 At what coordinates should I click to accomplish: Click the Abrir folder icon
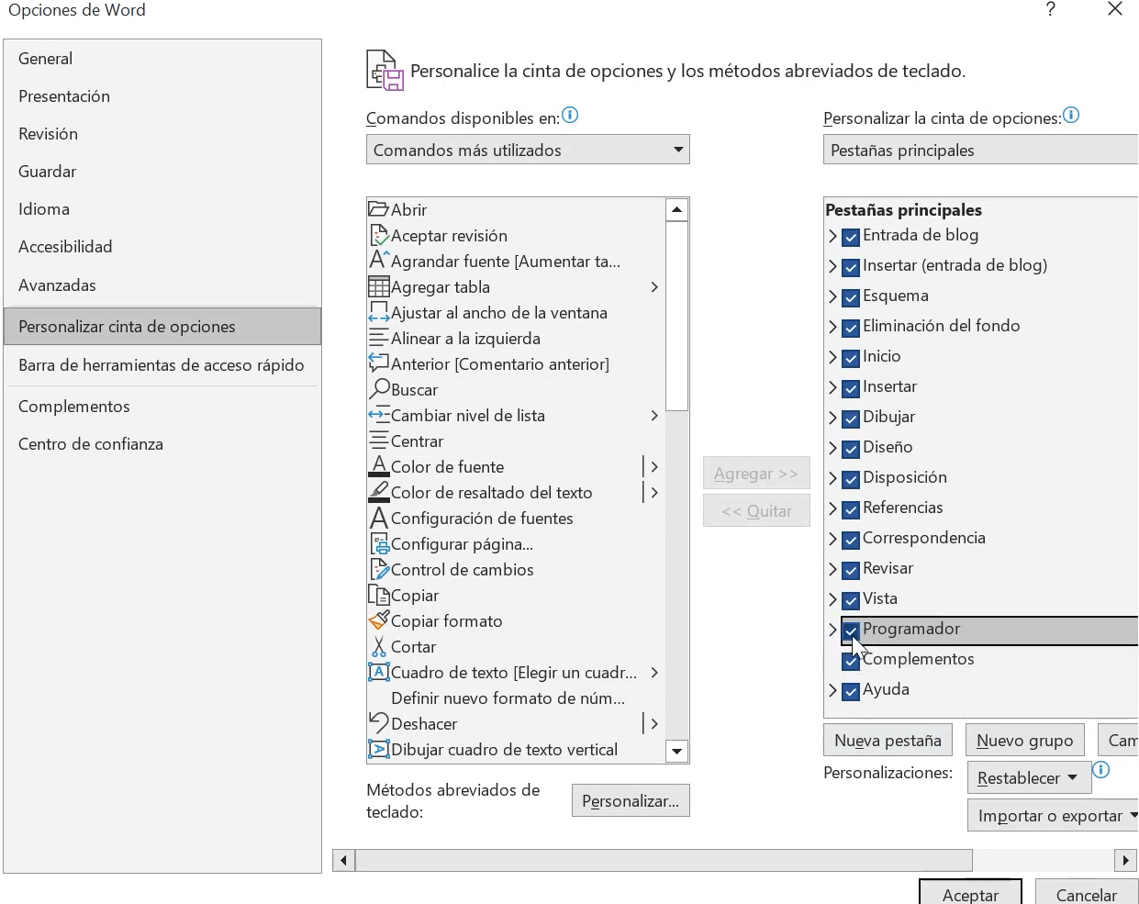(378, 209)
